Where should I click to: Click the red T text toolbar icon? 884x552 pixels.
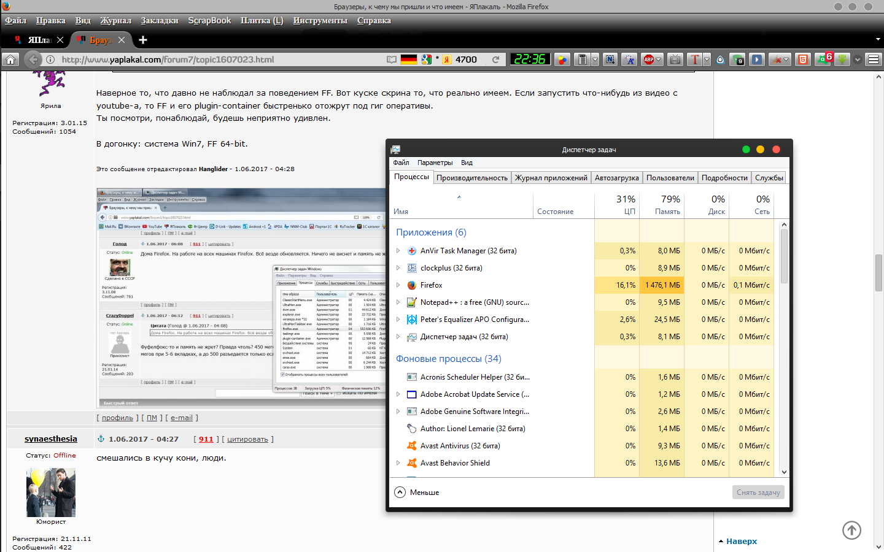[694, 59]
